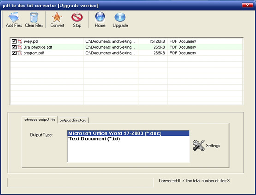This screenshot has height=195, width=256.
Task: Click the Upgrade info icon
Action: point(120,17)
